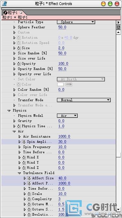The width and height of the screenshot is (122, 218).
Task: Open the Transfer Mode dropdown
Action: (x=84, y=100)
